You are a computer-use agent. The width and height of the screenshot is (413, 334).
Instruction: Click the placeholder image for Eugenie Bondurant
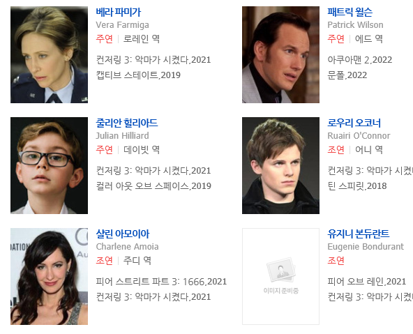(280, 276)
